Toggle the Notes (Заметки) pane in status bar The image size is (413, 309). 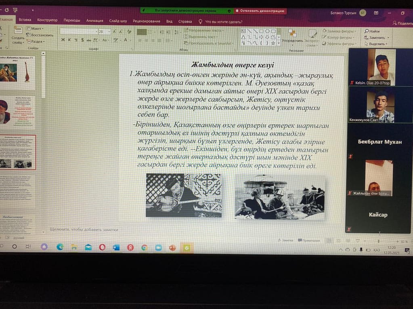285,240
